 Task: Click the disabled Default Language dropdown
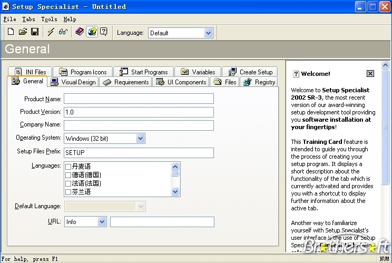coord(105,206)
